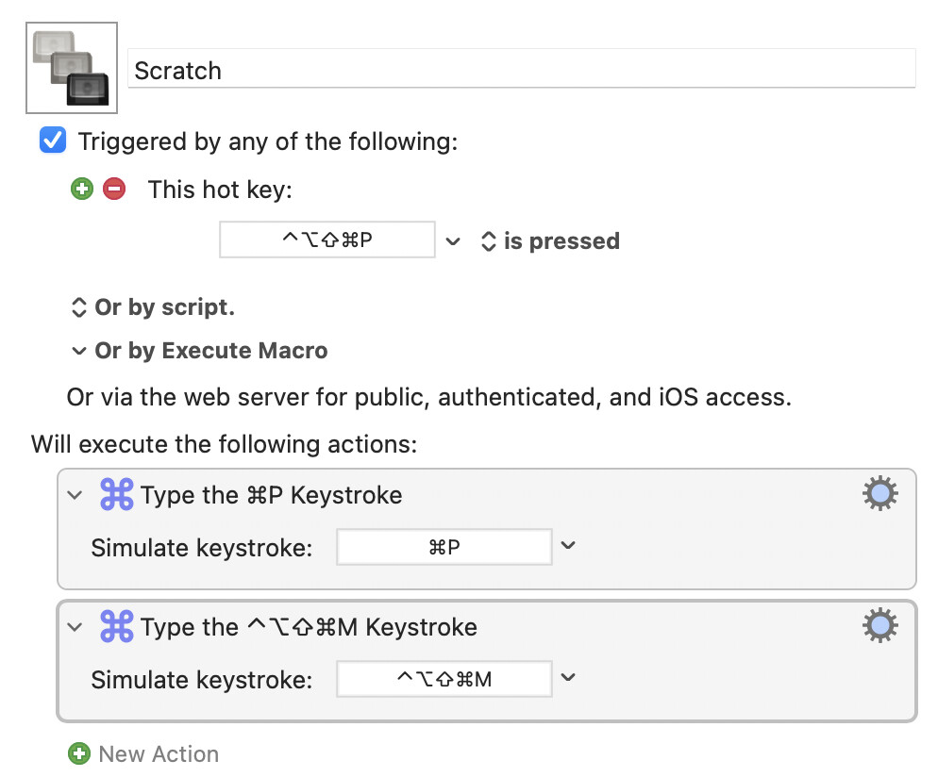Click green plus beside New Action

pos(78,753)
